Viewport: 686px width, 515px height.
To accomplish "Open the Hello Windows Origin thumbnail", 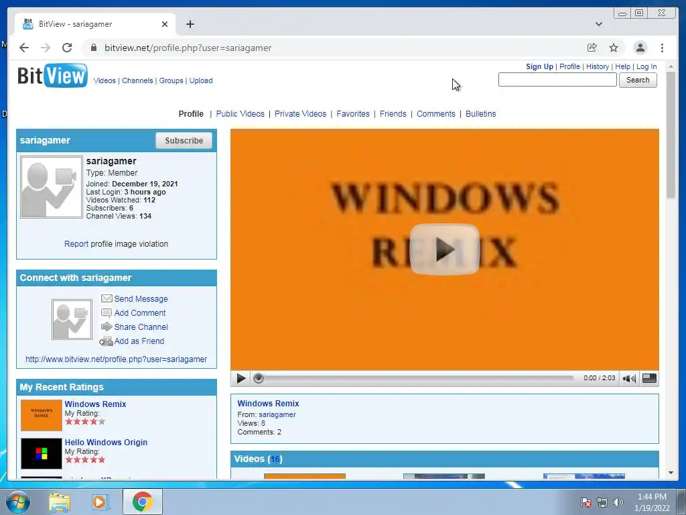I will pos(42,453).
